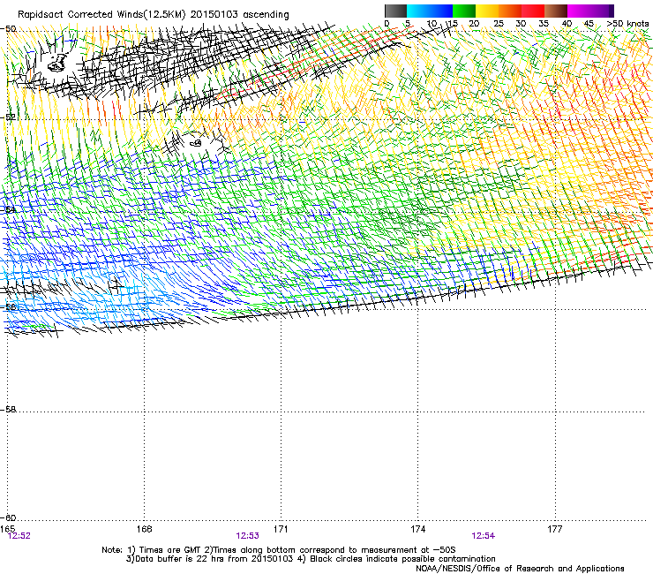Click the 'Data buffer is 22 hrs' note line
The width and height of the screenshot is (653, 574).
coord(311,559)
